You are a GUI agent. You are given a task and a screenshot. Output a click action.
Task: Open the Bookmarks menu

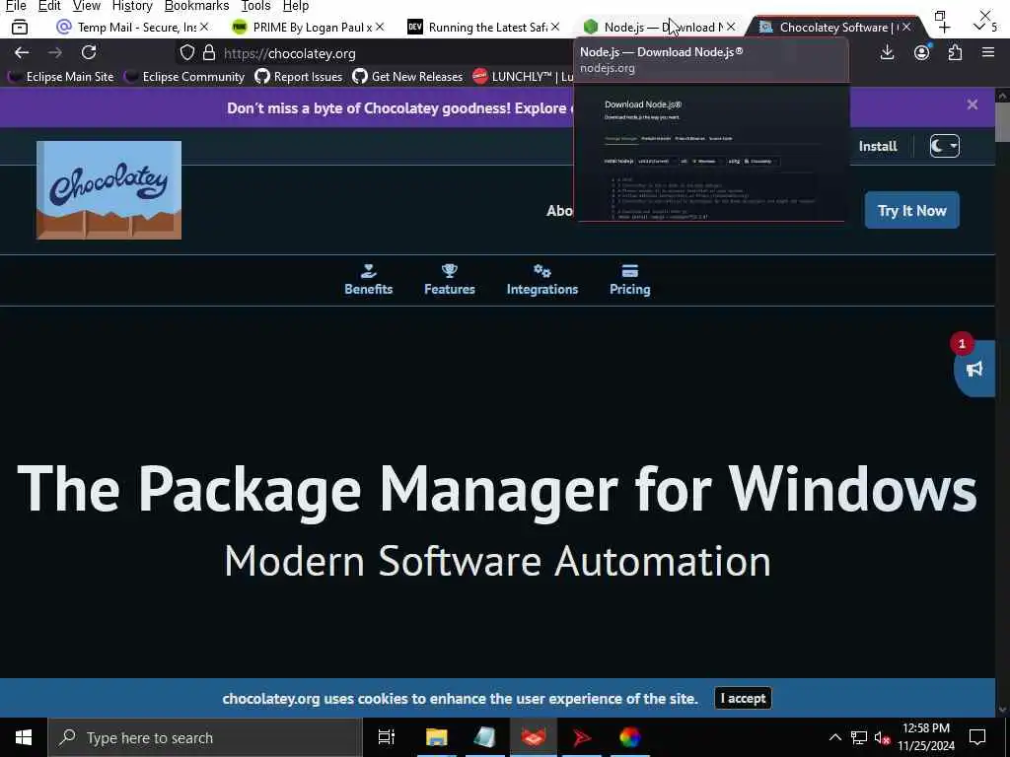[x=196, y=6]
